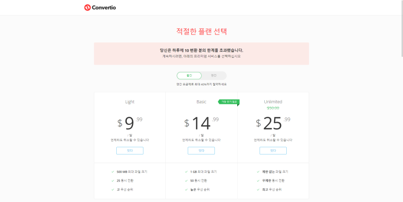Select the monthly billing toggle option

click(189, 76)
